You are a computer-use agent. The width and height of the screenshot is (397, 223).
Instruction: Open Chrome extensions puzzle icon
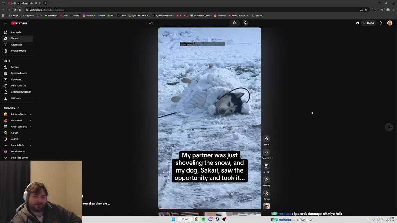pos(374,10)
